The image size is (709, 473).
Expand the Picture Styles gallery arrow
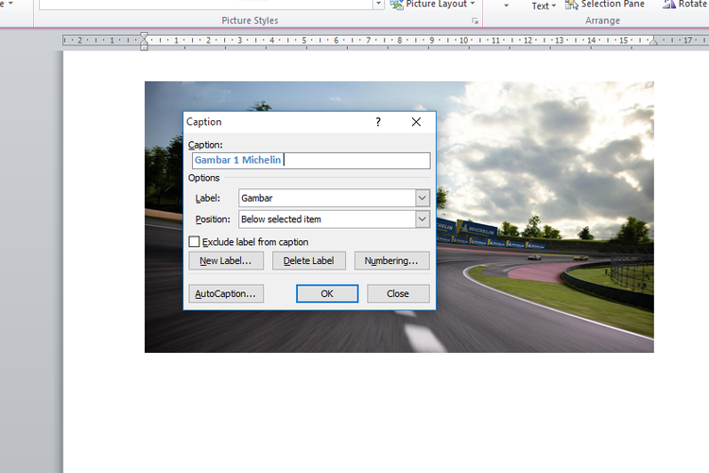point(378,4)
